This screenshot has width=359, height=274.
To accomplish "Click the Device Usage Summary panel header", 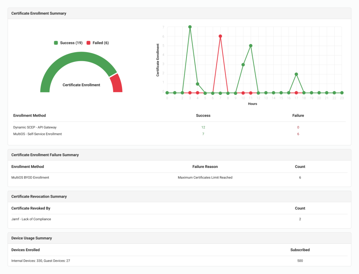I will click(x=32, y=238).
